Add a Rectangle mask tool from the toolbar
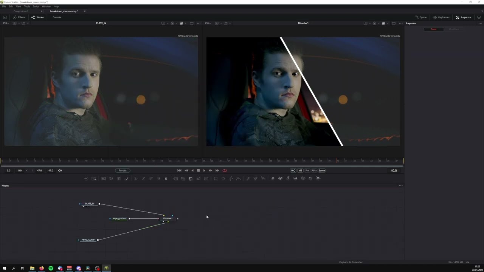The height and width of the screenshot is (272, 484). tap(216, 178)
